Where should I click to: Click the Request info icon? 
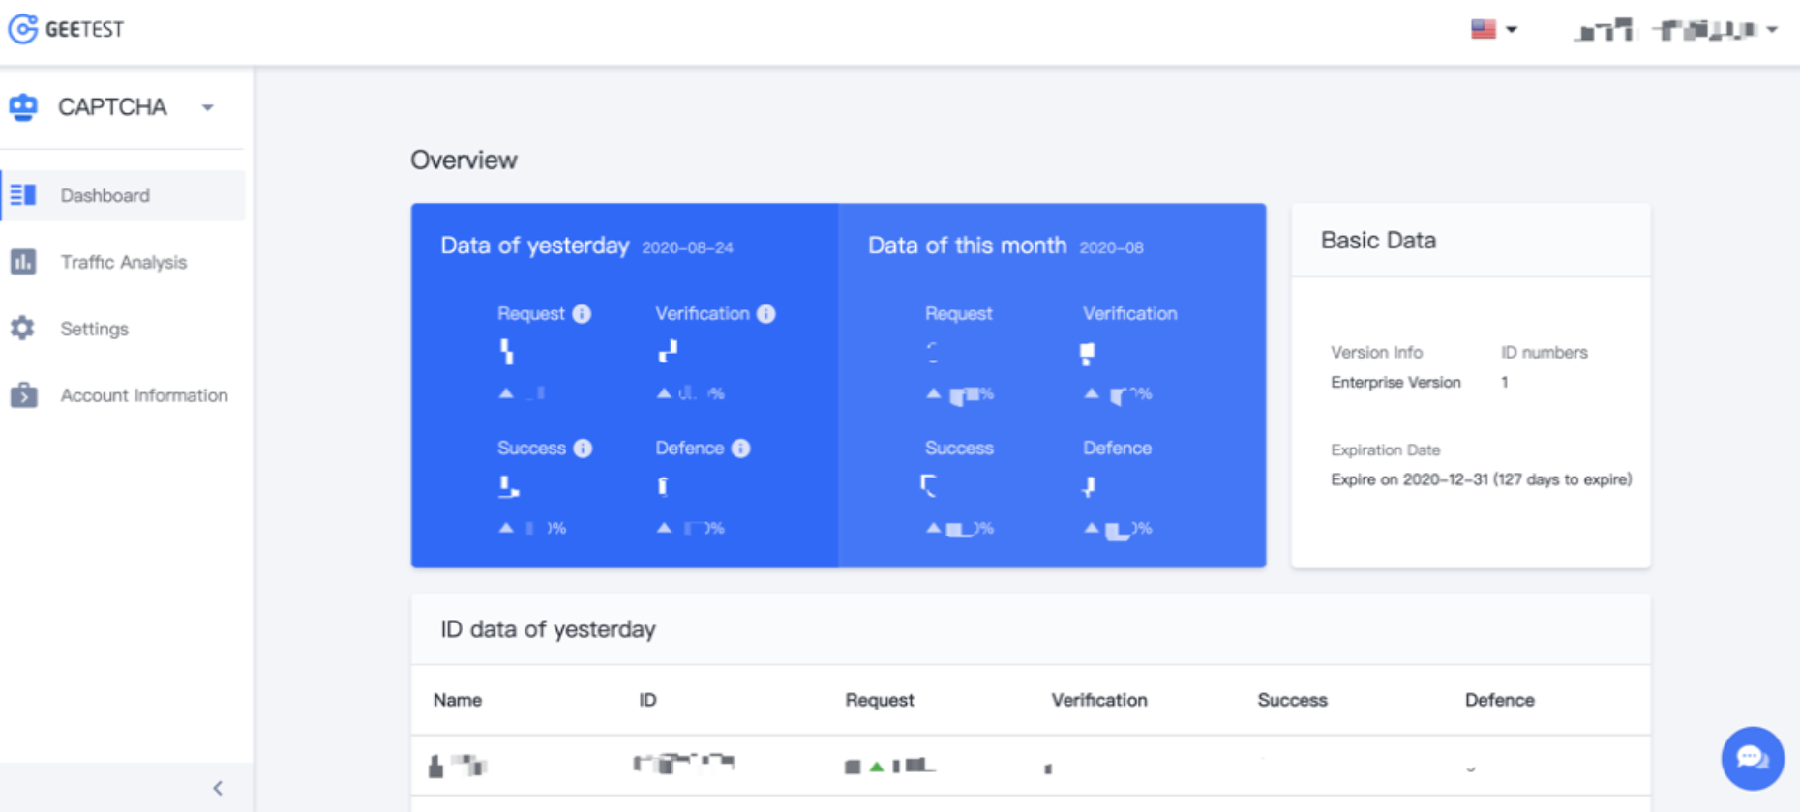point(582,314)
